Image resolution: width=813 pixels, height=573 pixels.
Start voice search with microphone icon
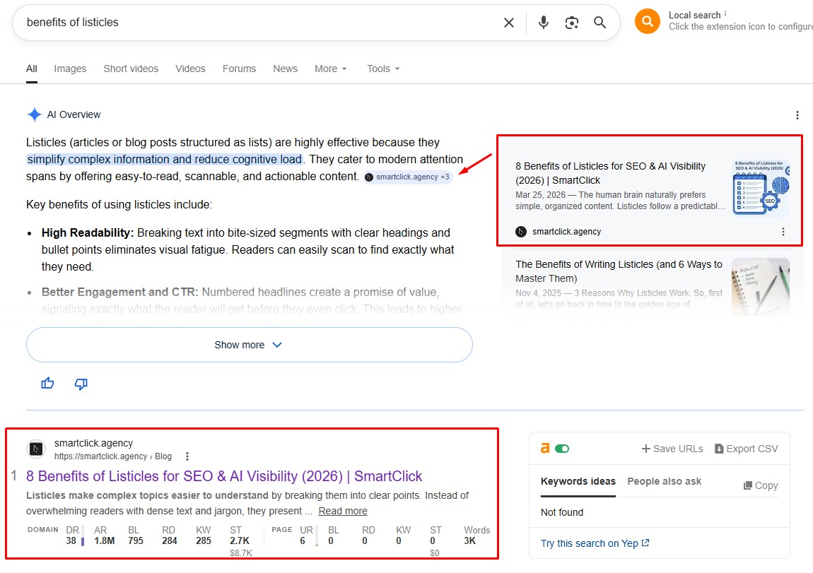coord(544,23)
